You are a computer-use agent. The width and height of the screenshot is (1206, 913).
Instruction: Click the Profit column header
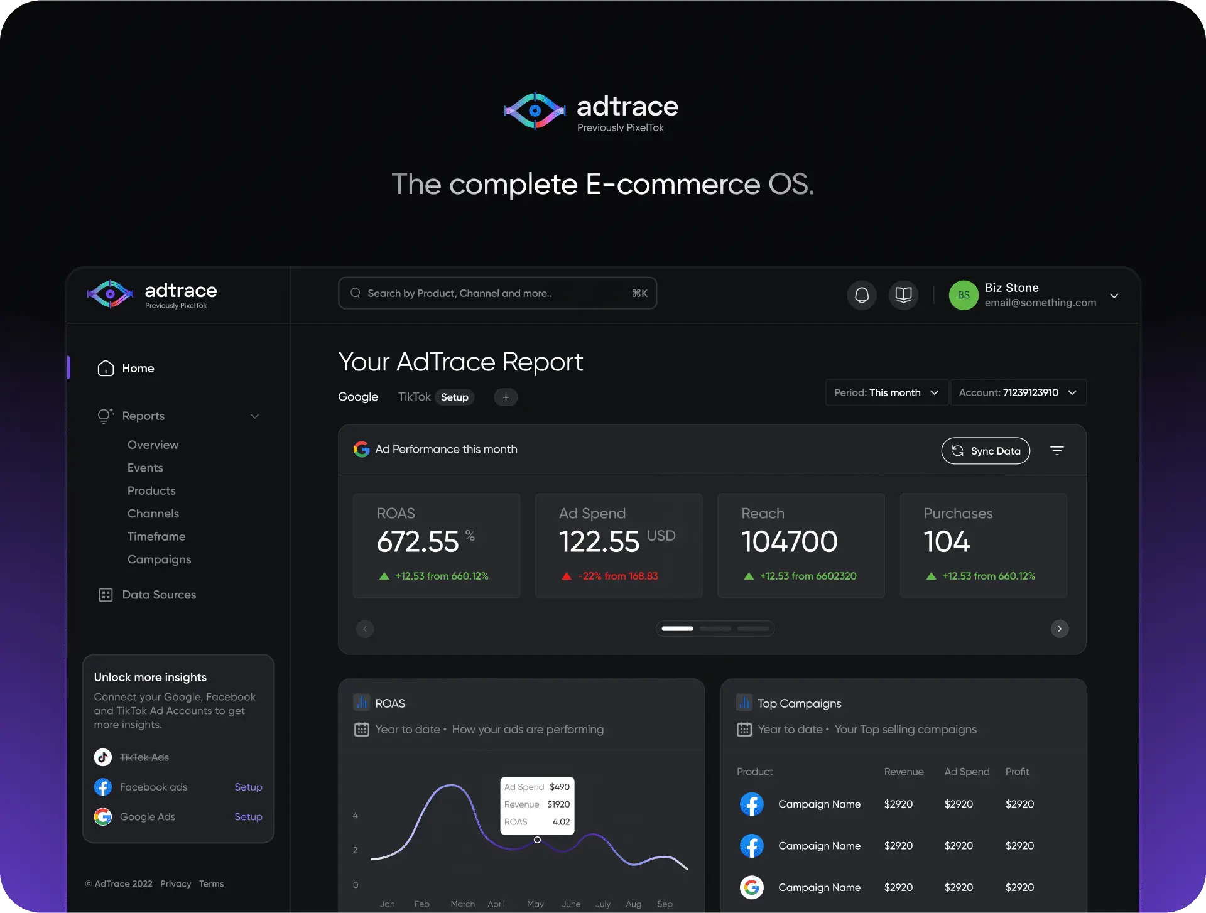[x=1017, y=772]
